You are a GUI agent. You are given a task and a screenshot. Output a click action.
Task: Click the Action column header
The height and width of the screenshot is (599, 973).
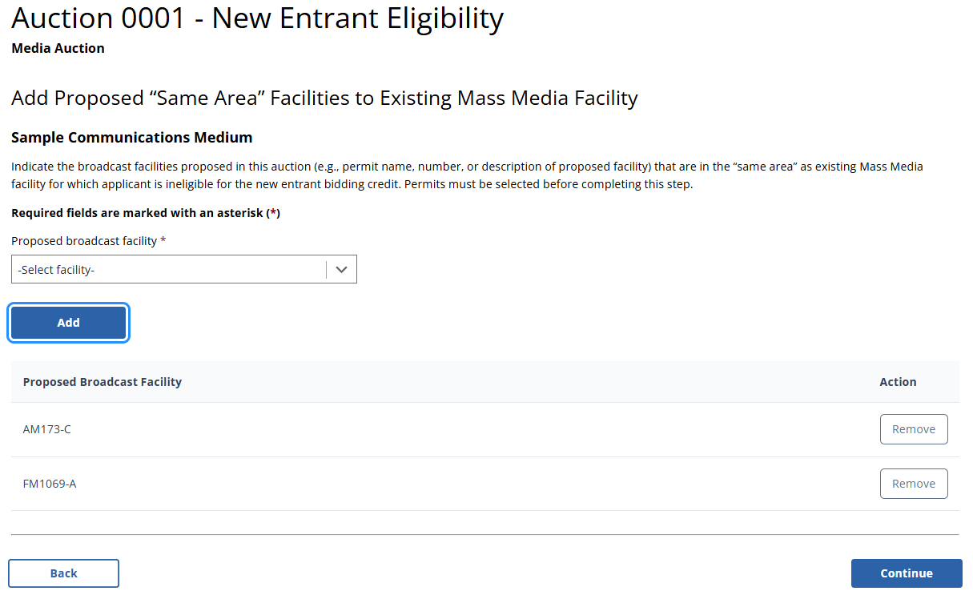click(898, 382)
